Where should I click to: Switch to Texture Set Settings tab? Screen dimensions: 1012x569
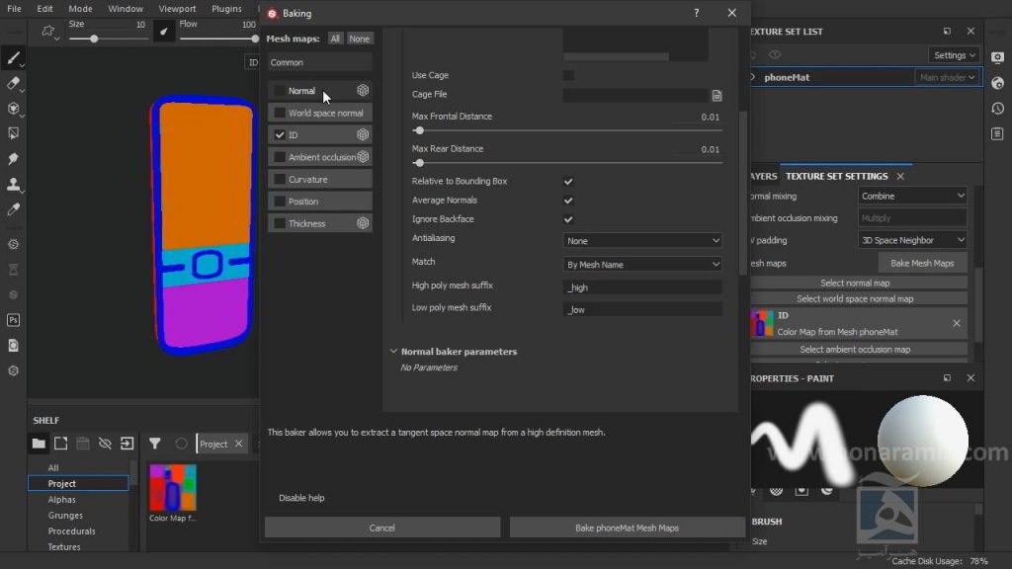(x=836, y=176)
